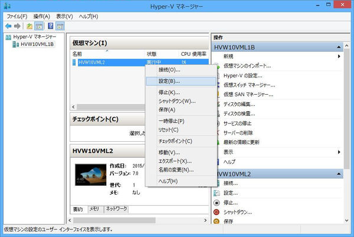Choose チェックポイント(C) in the context menu

pyautogui.click(x=181, y=141)
